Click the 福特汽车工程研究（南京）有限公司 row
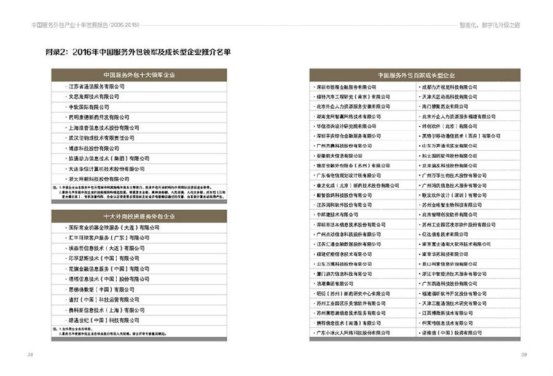 tap(363, 97)
